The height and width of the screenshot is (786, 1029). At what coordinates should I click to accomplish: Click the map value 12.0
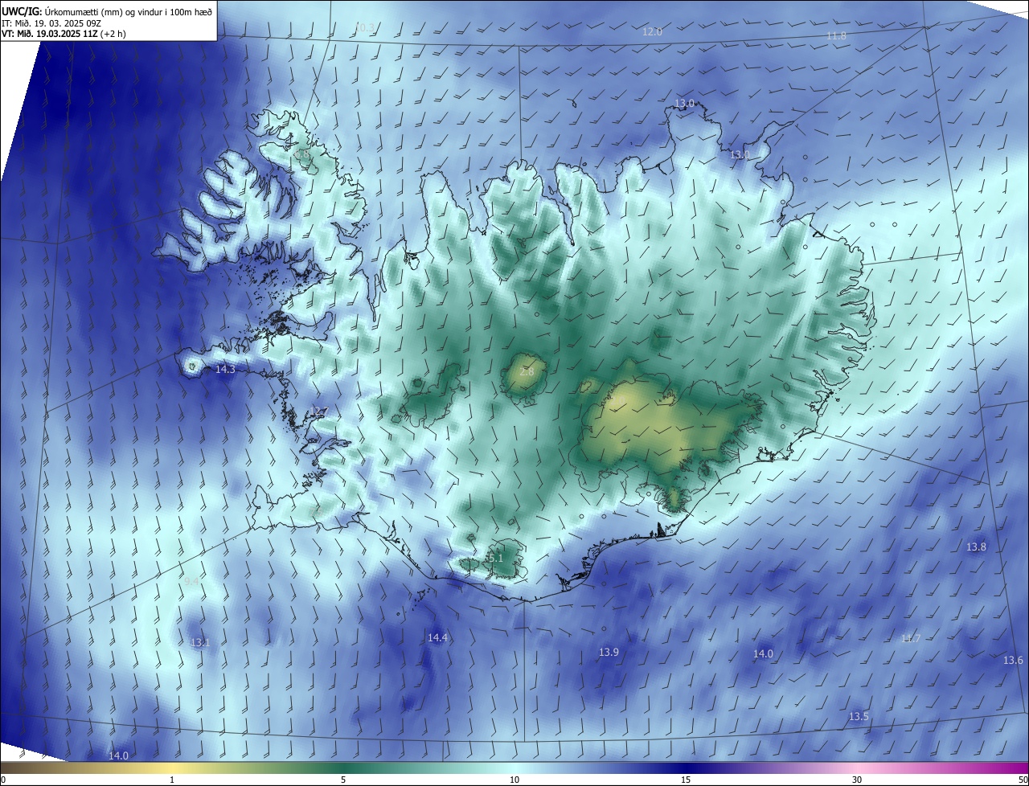(x=652, y=32)
